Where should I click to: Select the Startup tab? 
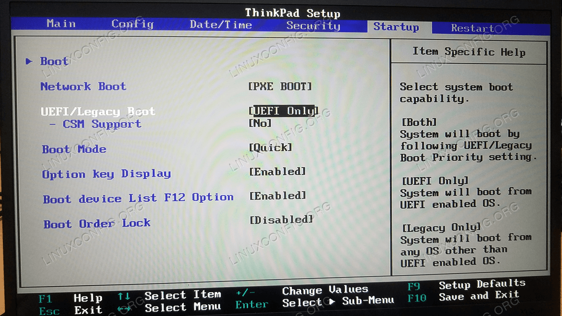click(x=396, y=28)
